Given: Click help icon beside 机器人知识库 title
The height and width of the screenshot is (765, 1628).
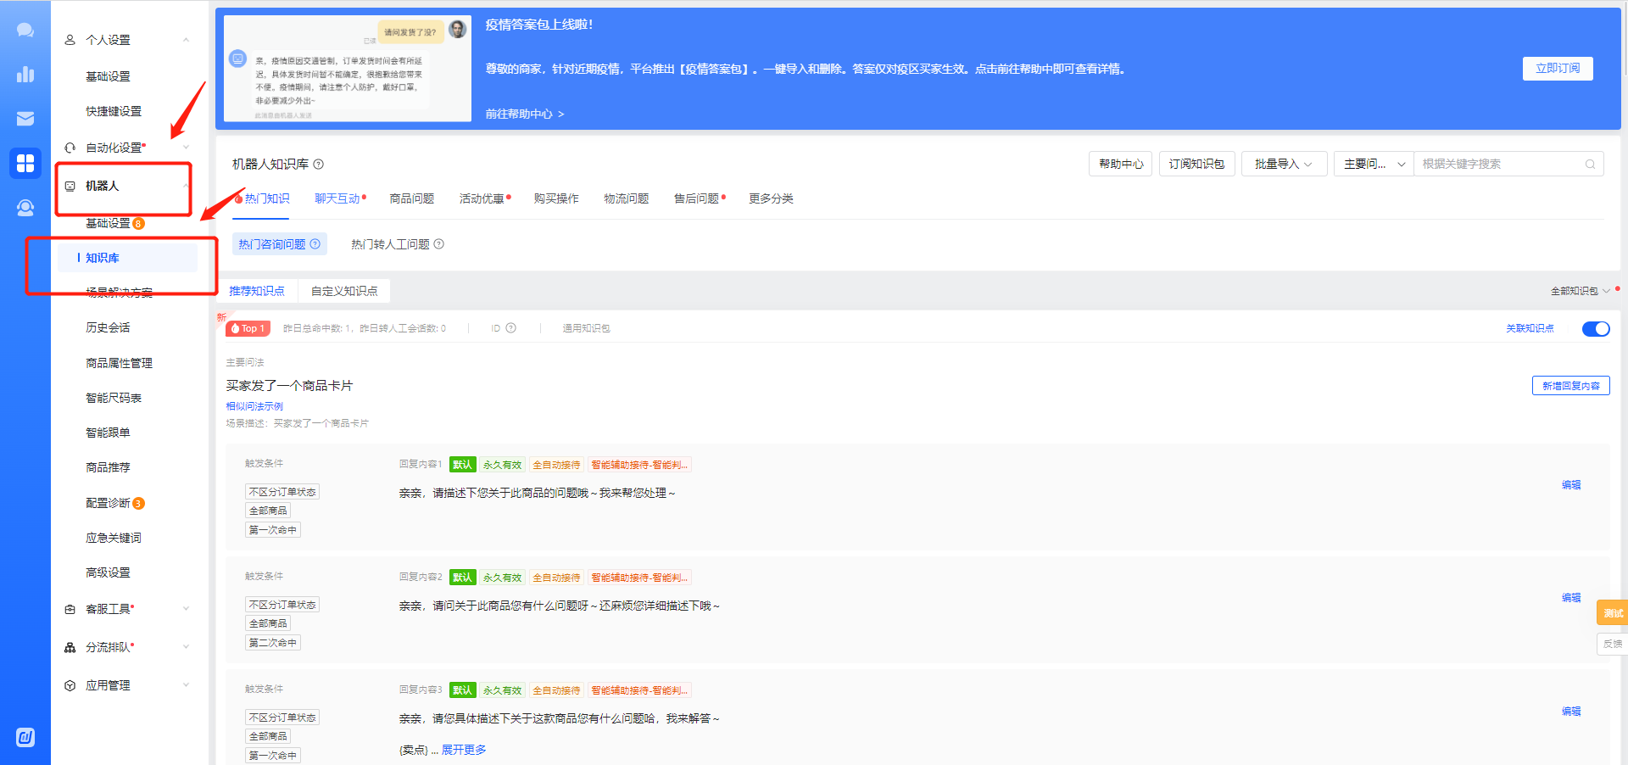Looking at the screenshot, I should click(x=319, y=165).
